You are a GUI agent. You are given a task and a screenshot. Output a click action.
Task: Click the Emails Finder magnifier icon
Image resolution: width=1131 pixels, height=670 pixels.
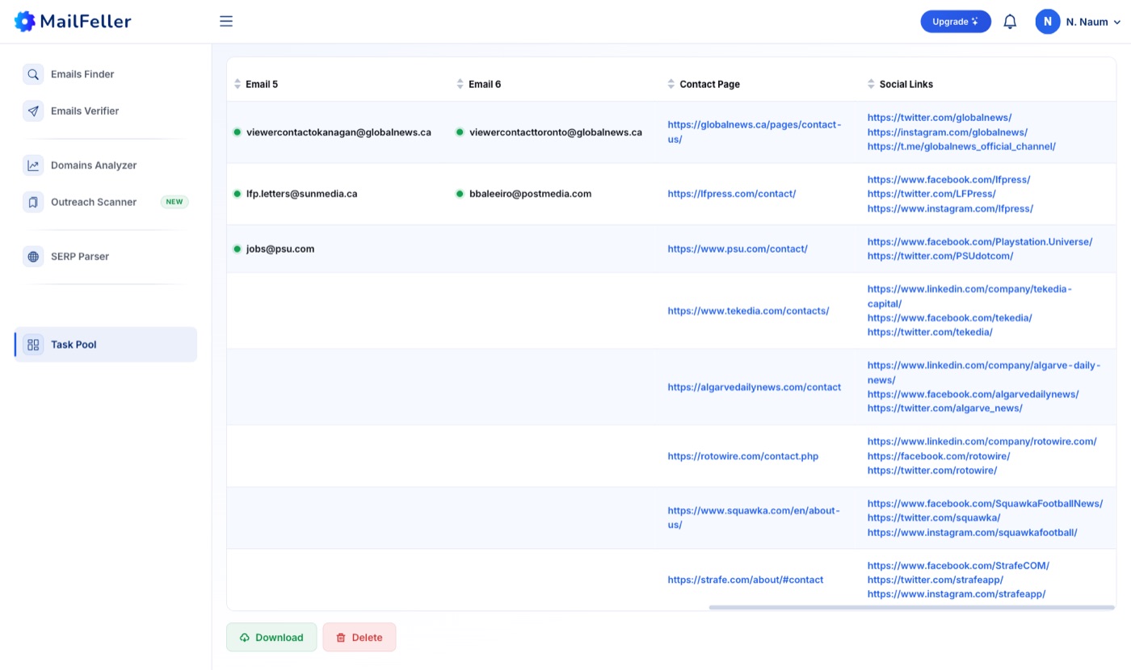33,74
